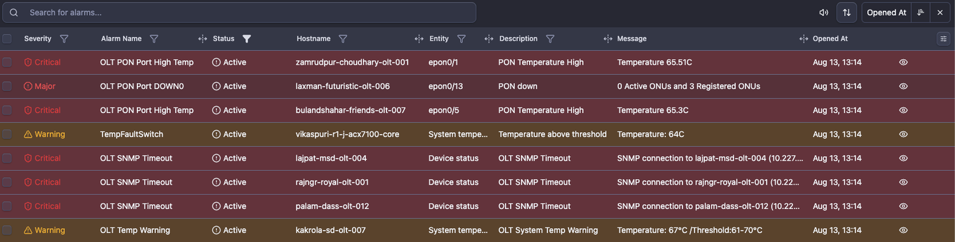Open the active Status column filter
Image resolution: width=955 pixels, height=242 pixels.
(x=247, y=39)
